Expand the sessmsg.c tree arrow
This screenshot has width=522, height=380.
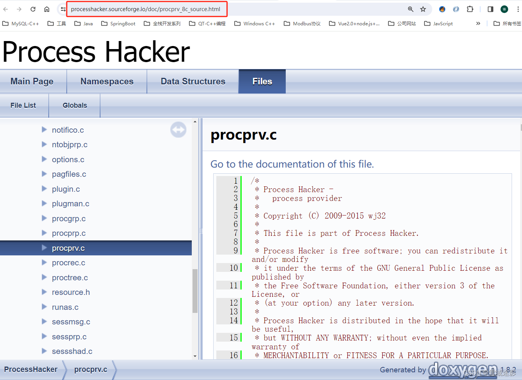click(x=44, y=322)
